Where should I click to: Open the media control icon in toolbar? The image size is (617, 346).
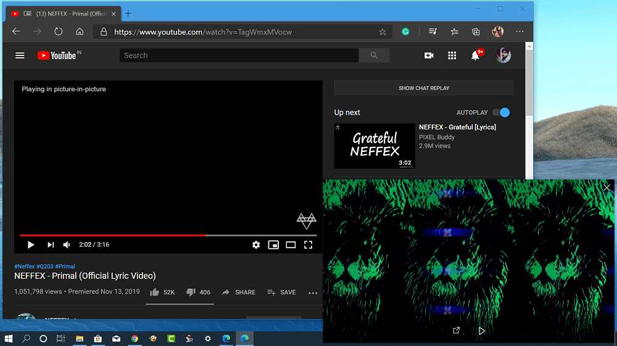[433, 31]
